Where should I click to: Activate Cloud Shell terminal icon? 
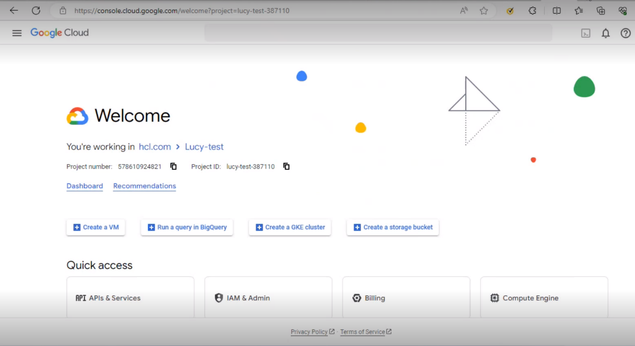pyautogui.click(x=586, y=33)
